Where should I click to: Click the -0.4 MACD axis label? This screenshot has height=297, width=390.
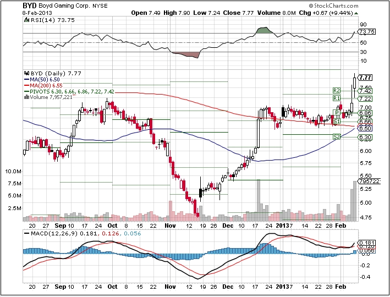[x=364, y=277]
